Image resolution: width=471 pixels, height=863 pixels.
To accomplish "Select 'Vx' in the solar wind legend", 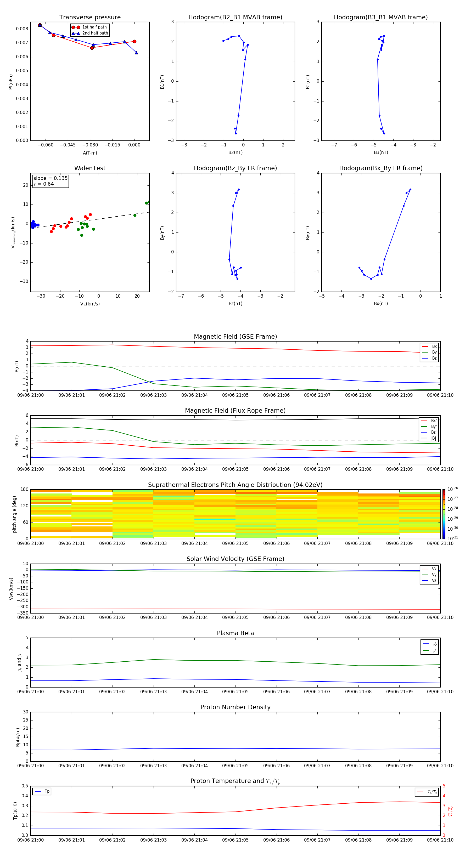I will pos(429,569).
